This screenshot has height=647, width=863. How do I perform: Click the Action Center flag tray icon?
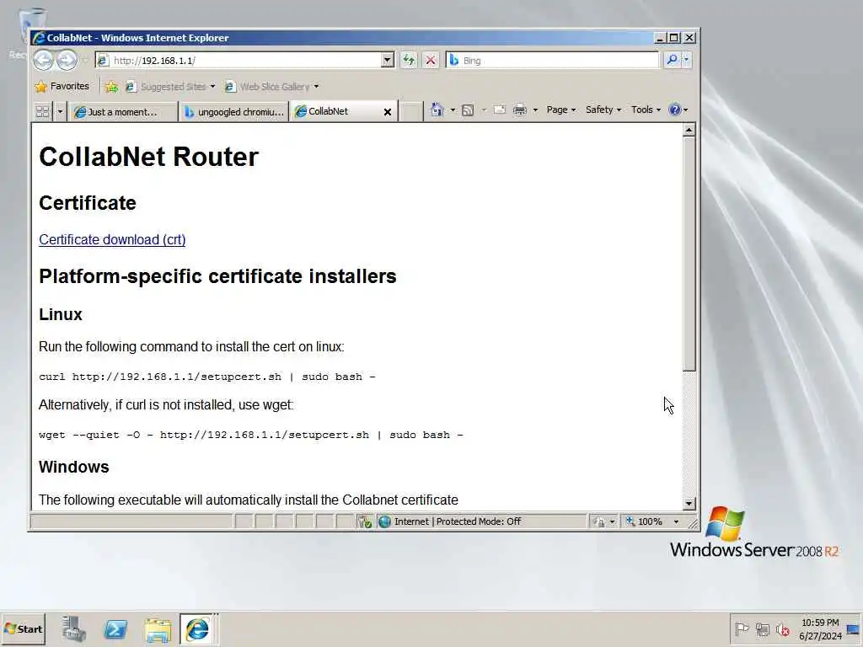742,628
